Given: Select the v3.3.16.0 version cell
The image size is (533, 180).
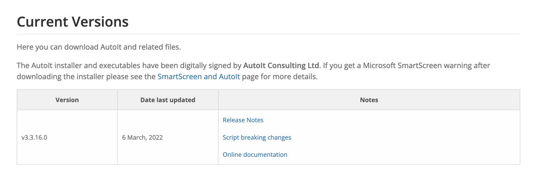Looking at the screenshot, I should tap(34, 137).
